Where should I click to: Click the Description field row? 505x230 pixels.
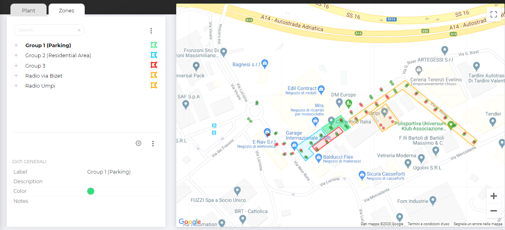tap(86, 181)
